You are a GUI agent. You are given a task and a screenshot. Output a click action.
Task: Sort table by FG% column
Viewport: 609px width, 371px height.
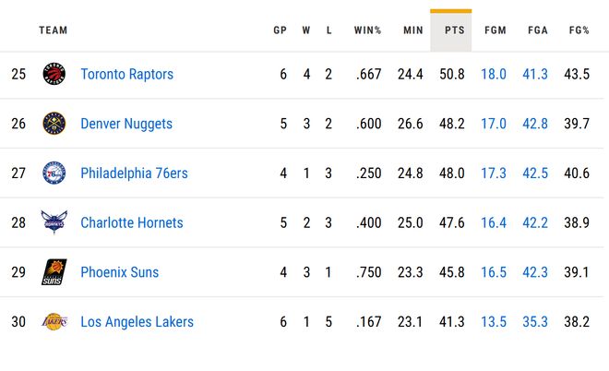coord(579,30)
